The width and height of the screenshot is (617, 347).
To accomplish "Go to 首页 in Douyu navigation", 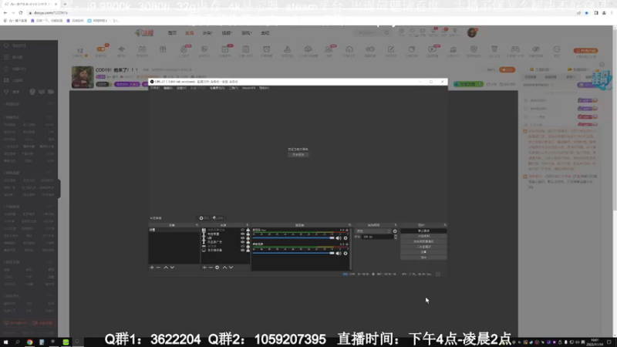I will tap(172, 33).
